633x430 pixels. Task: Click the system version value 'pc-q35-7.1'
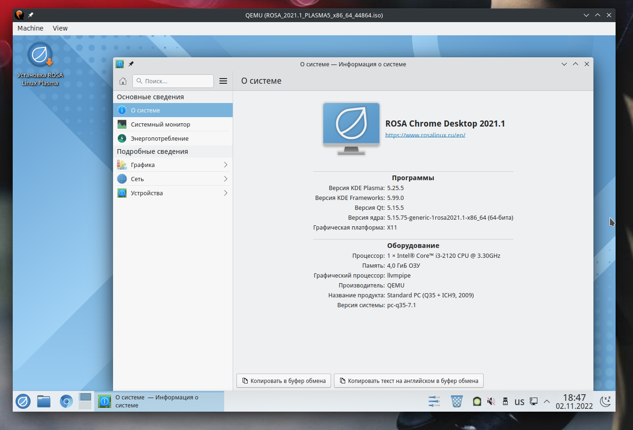402,305
